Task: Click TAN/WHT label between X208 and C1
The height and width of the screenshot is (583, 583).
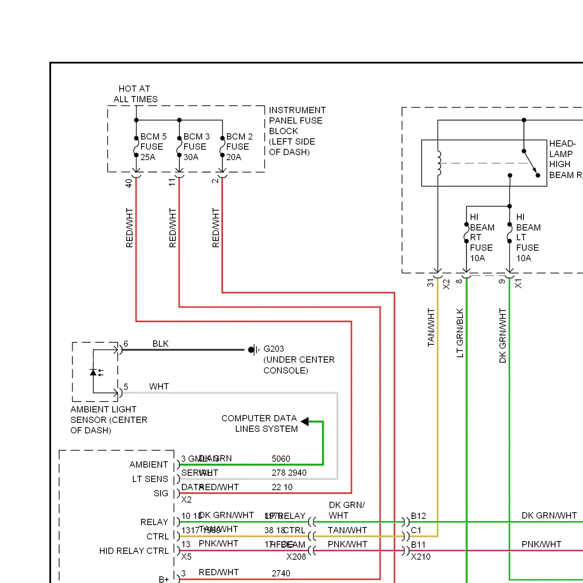Action: [347, 530]
